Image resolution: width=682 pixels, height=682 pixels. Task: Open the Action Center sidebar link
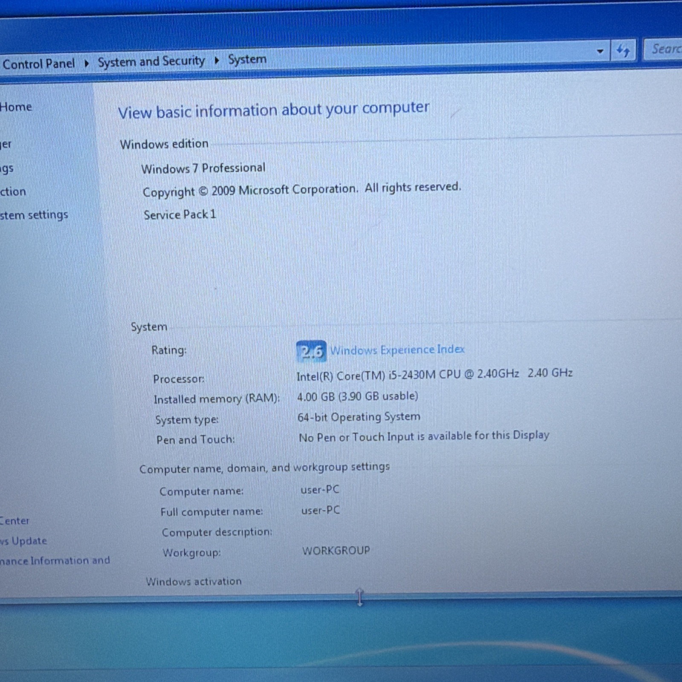click(x=14, y=521)
